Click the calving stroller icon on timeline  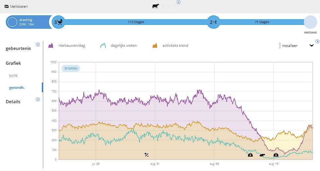tap(59, 22)
